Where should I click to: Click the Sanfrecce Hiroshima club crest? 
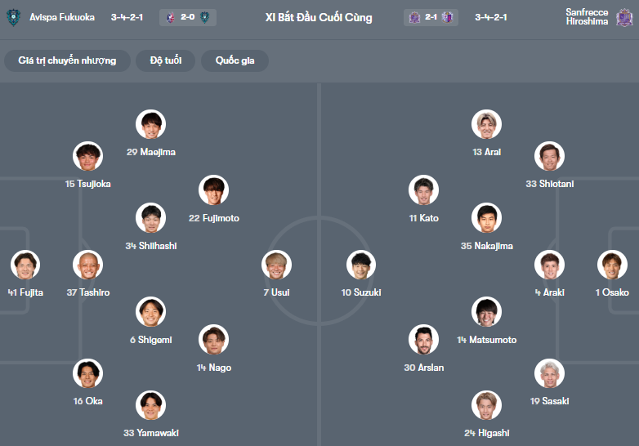(x=626, y=17)
